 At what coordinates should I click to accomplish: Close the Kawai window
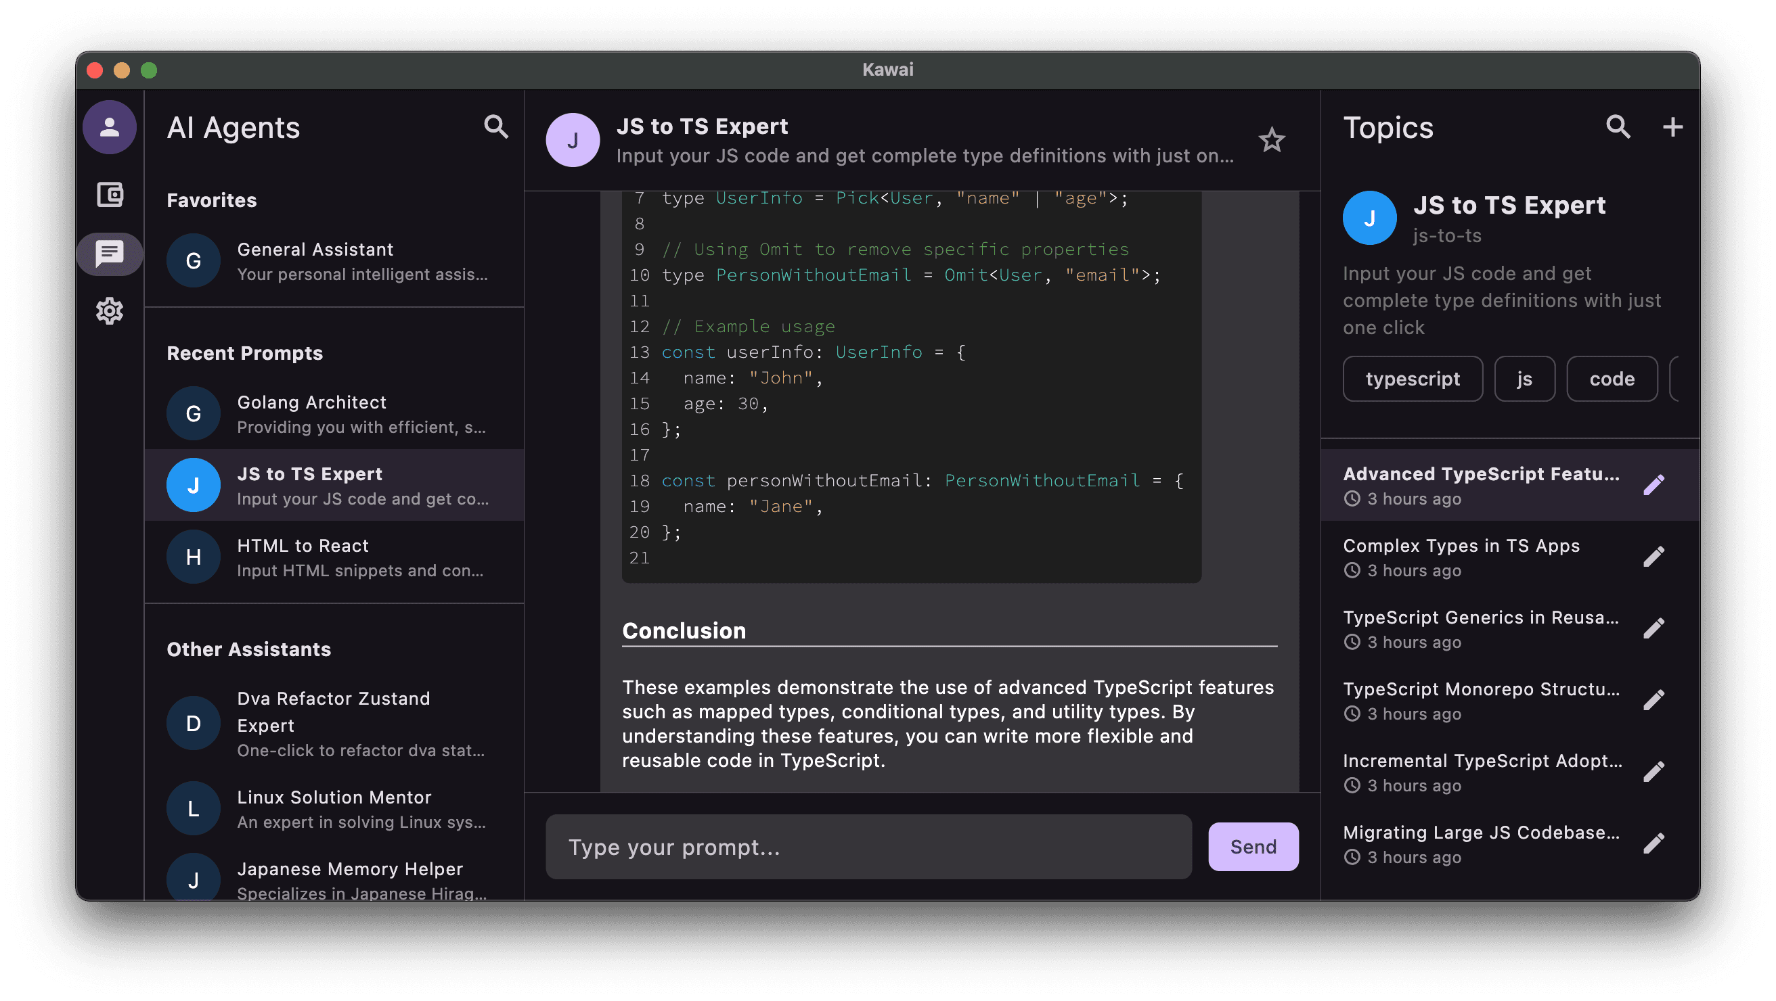coord(95,70)
